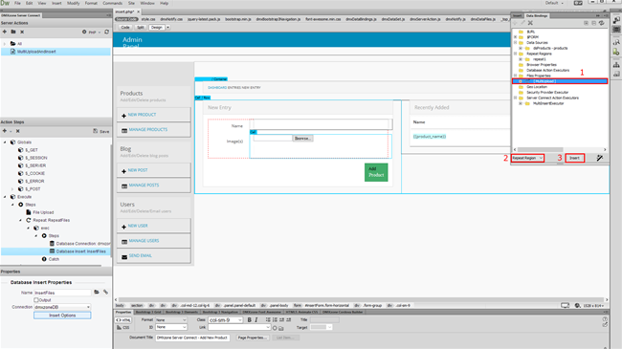Click the NEW POST link

(x=138, y=170)
